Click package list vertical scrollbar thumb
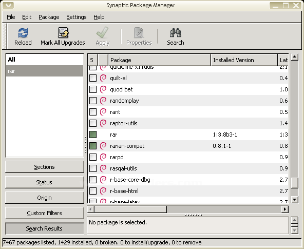The width and height of the screenshot is (304, 249). click(x=295, y=183)
